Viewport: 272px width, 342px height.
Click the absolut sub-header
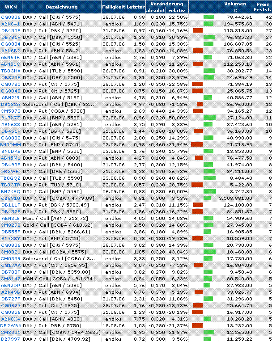click(x=156, y=10)
